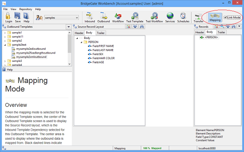Select Field:HAIR COLOR in source tree
The height and width of the screenshot is (152, 244).
[104, 58]
